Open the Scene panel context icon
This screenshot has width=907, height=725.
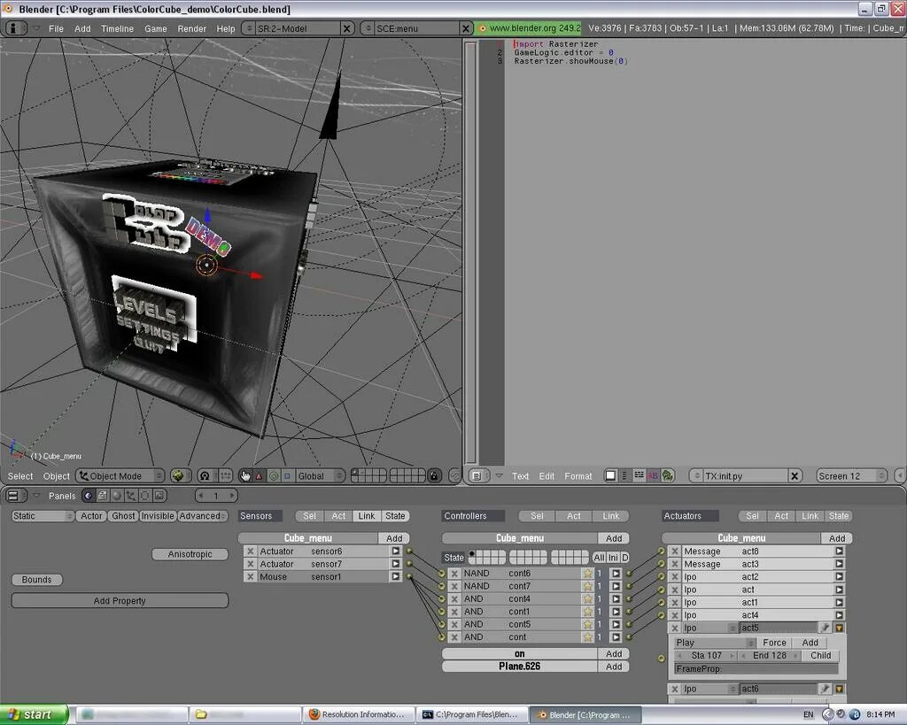click(x=160, y=496)
